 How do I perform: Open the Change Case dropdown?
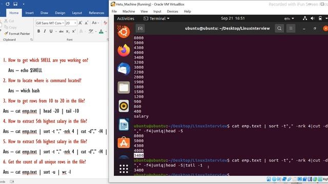point(95,23)
